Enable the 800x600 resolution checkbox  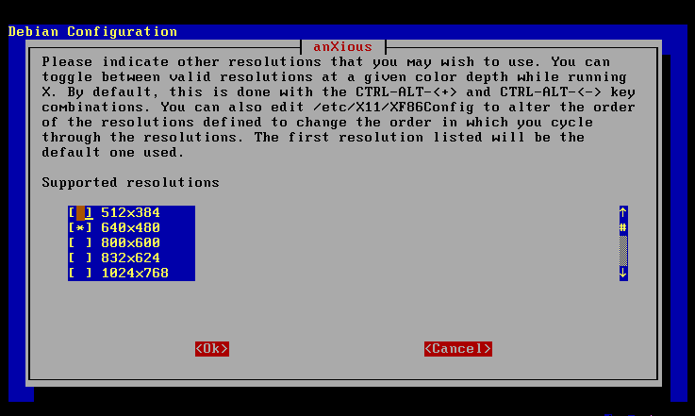(81, 243)
